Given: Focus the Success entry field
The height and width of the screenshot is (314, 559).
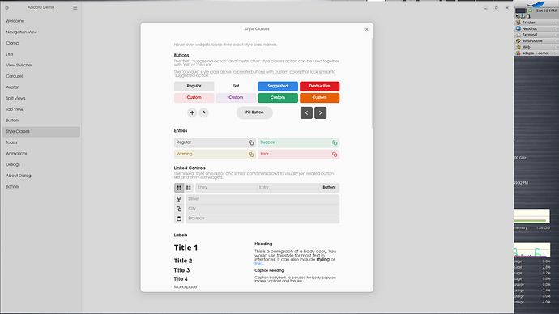Looking at the screenshot, I should [299, 142].
